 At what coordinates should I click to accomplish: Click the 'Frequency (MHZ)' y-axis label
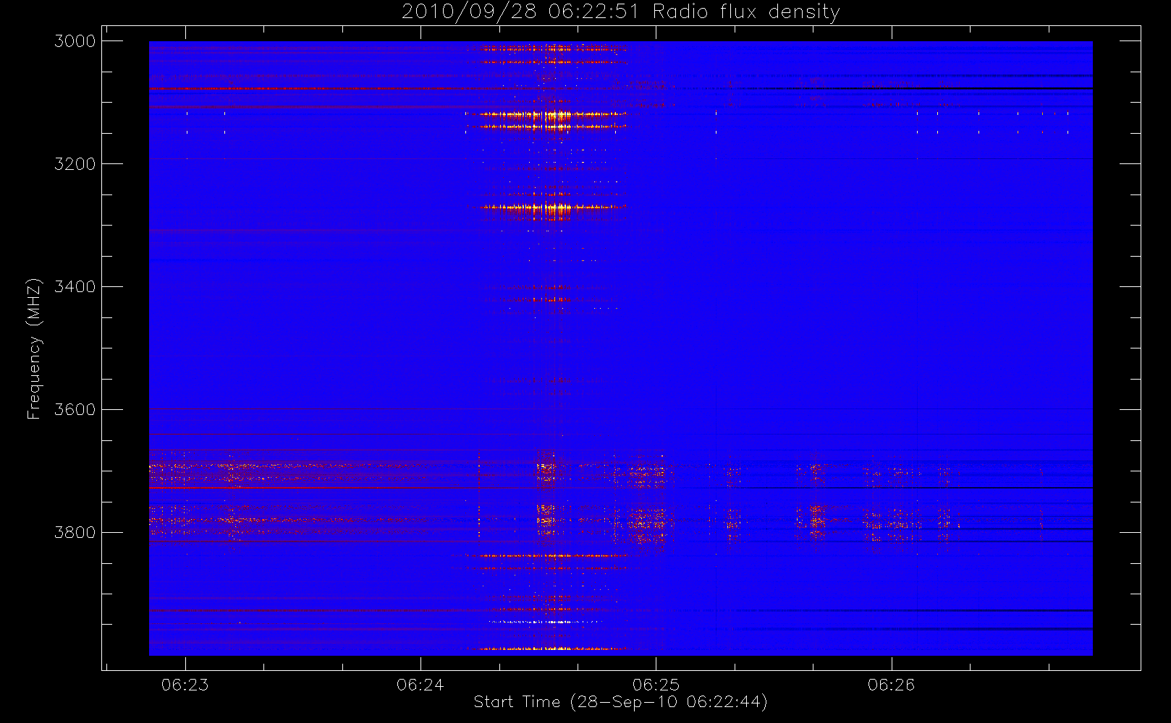pyautogui.click(x=34, y=348)
